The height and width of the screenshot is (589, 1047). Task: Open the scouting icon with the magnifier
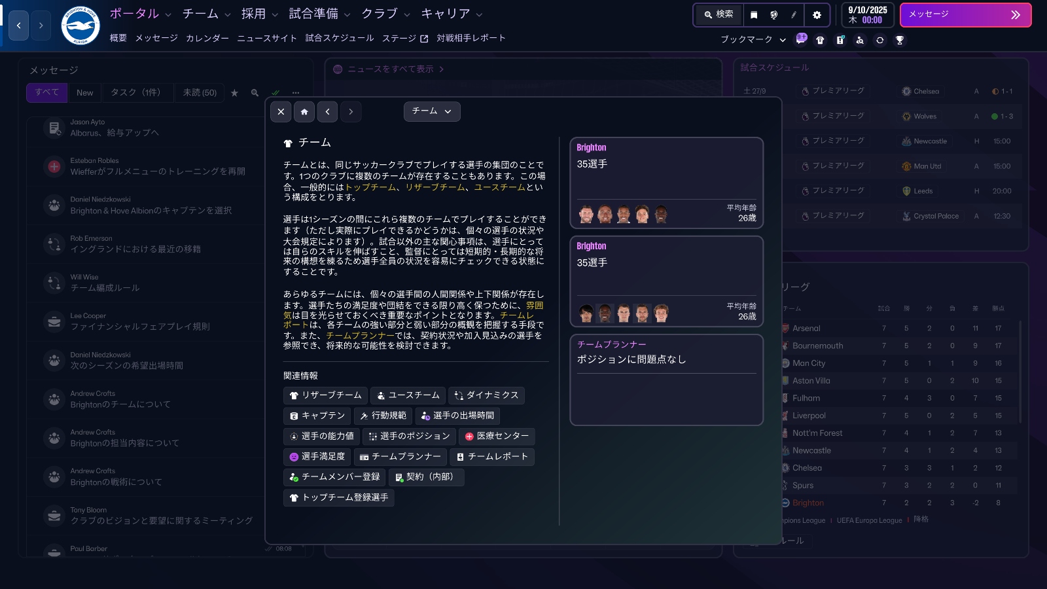pyautogui.click(x=859, y=40)
